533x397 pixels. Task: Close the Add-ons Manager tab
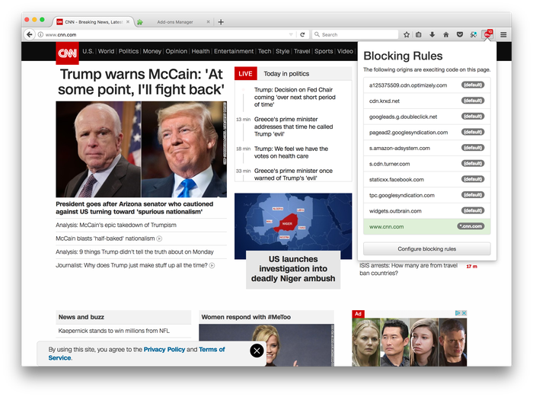click(208, 22)
